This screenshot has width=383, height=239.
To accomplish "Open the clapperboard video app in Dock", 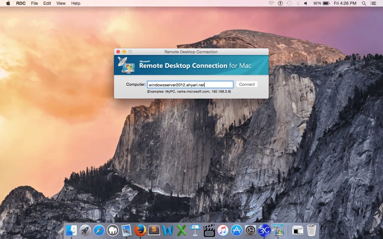I will point(209,230).
